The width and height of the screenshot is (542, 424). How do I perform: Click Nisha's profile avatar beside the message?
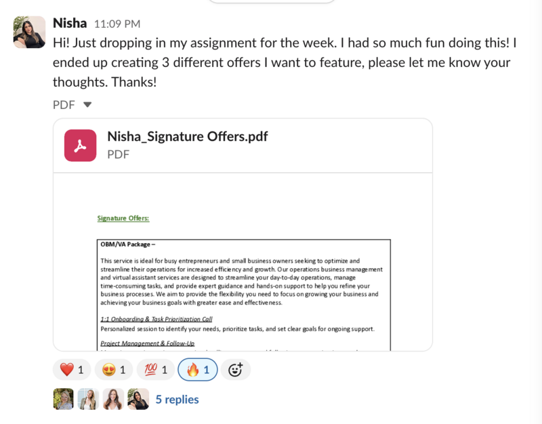tap(29, 32)
